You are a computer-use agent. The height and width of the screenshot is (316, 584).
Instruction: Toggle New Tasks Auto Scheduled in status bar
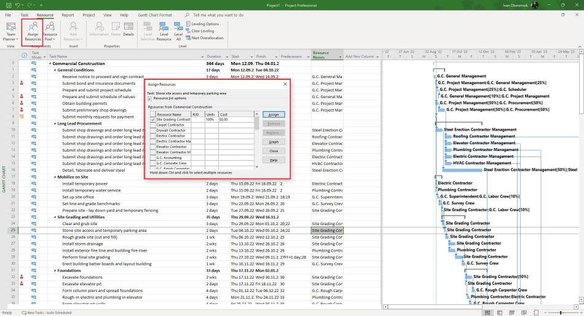tap(47, 313)
